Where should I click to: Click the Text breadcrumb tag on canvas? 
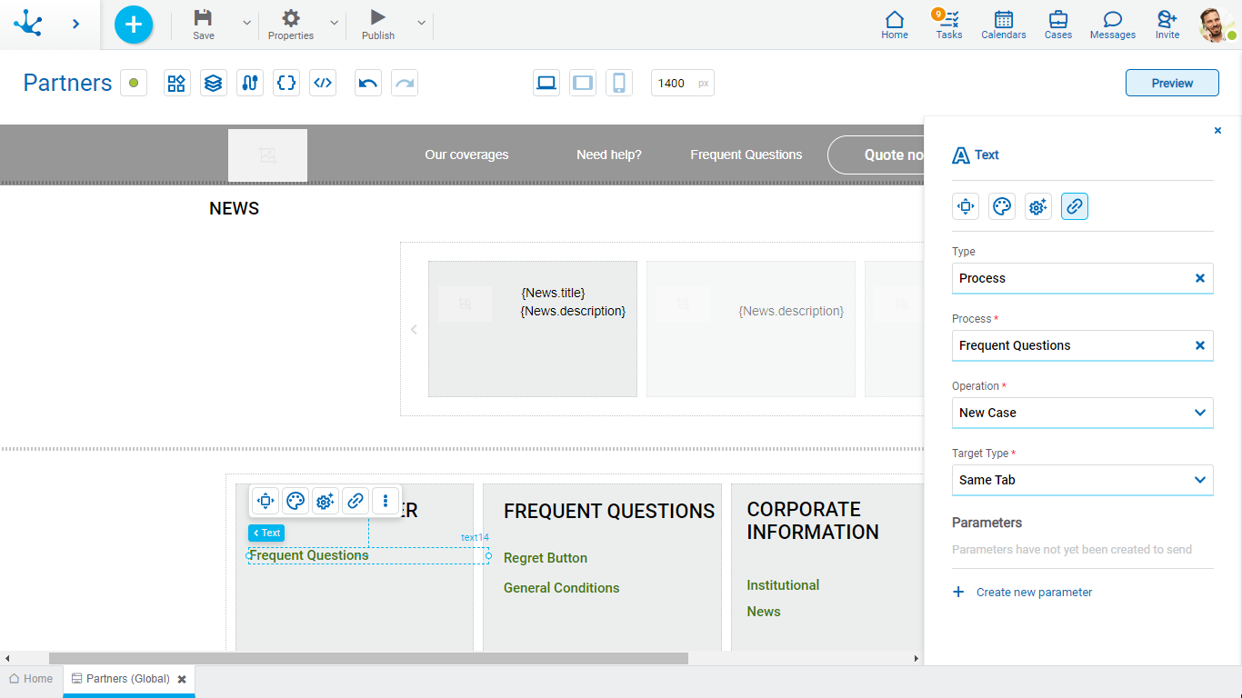(266, 533)
